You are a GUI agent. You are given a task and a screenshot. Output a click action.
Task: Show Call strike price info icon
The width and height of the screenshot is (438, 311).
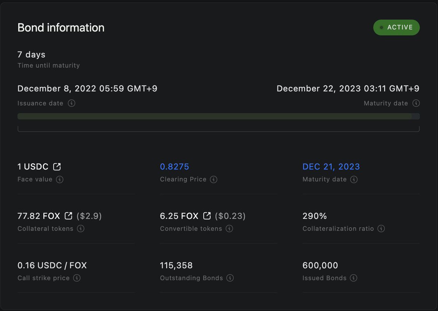click(77, 278)
